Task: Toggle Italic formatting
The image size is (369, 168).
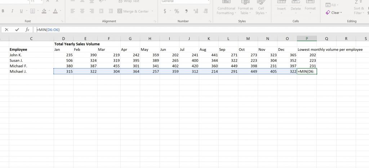Action: pos(12,11)
